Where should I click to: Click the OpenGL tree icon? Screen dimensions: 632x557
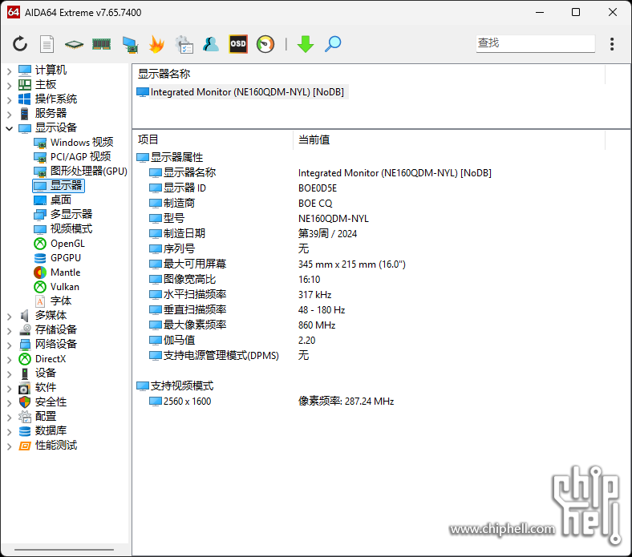40,244
